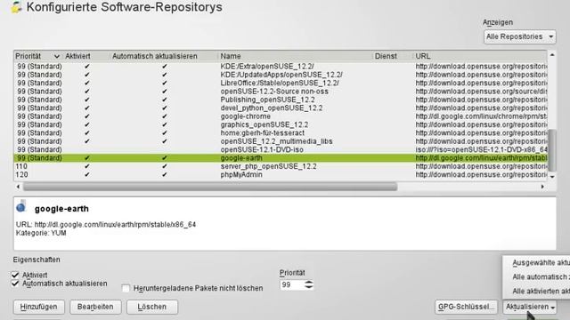The image size is (570, 320).
Task: Choose Alle aktivierten aktualisieren menu entry
Action: [x=541, y=291]
